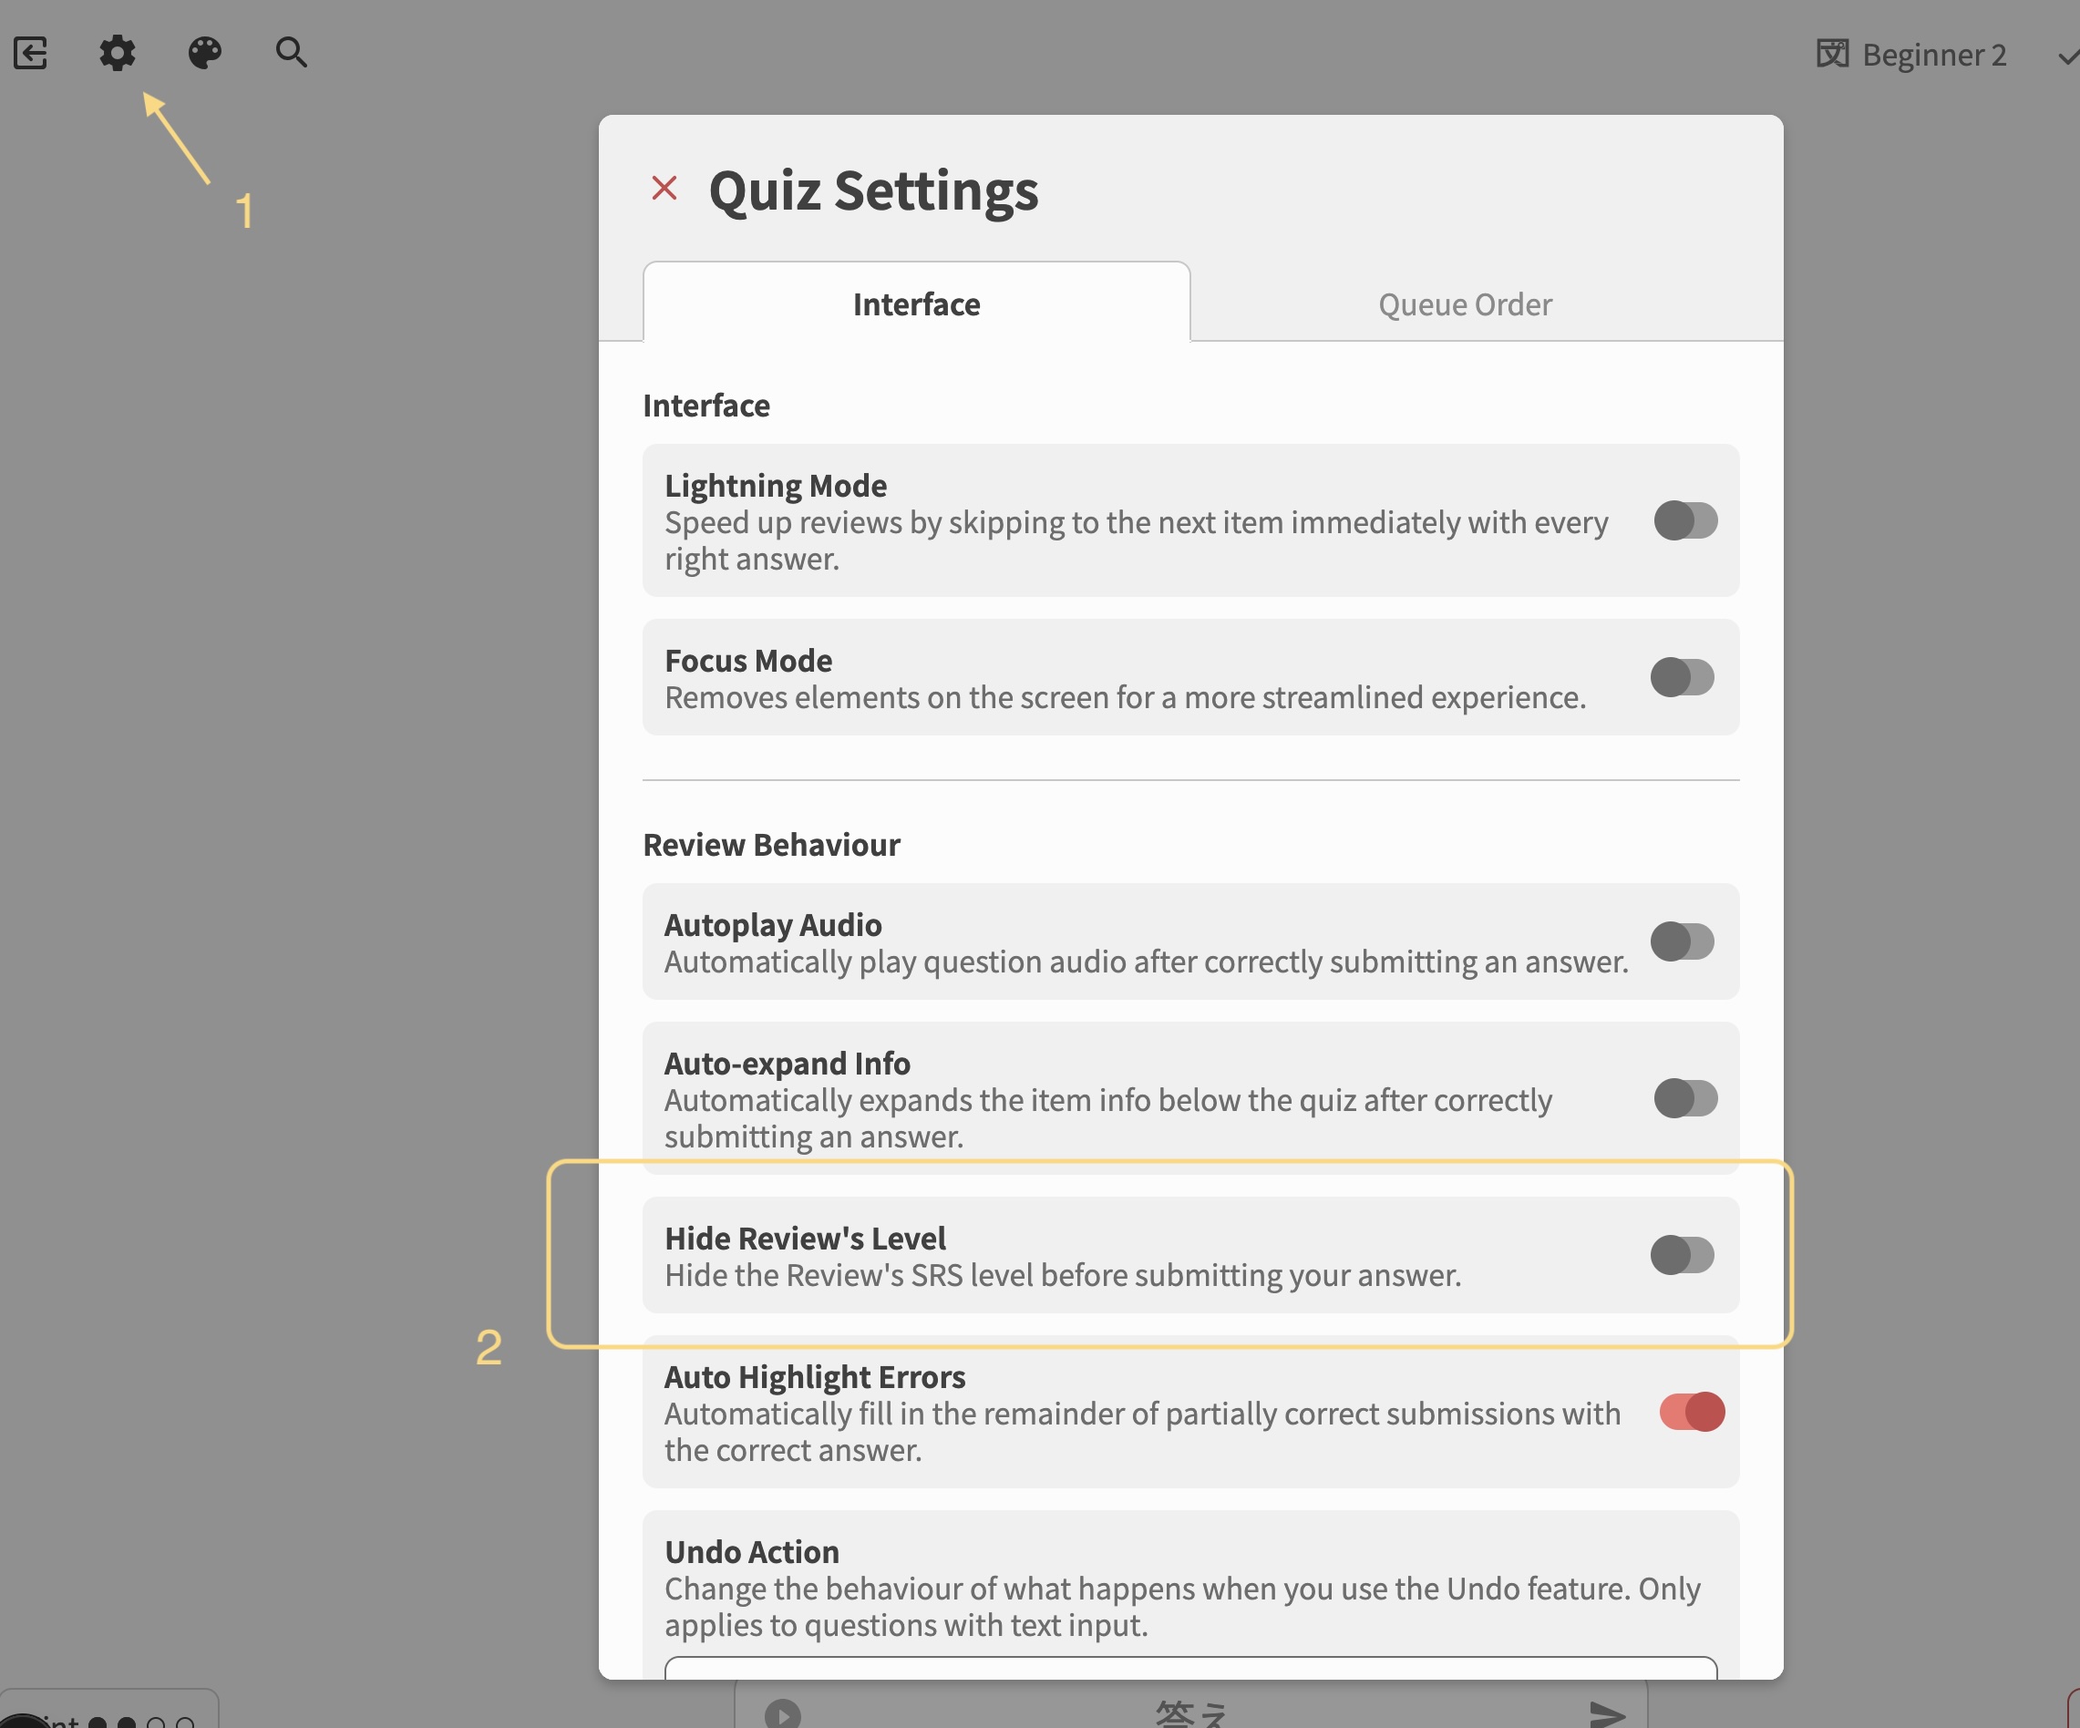Click the answer input field
Viewport: 2080px width, 1728px height.
(x=1189, y=1713)
